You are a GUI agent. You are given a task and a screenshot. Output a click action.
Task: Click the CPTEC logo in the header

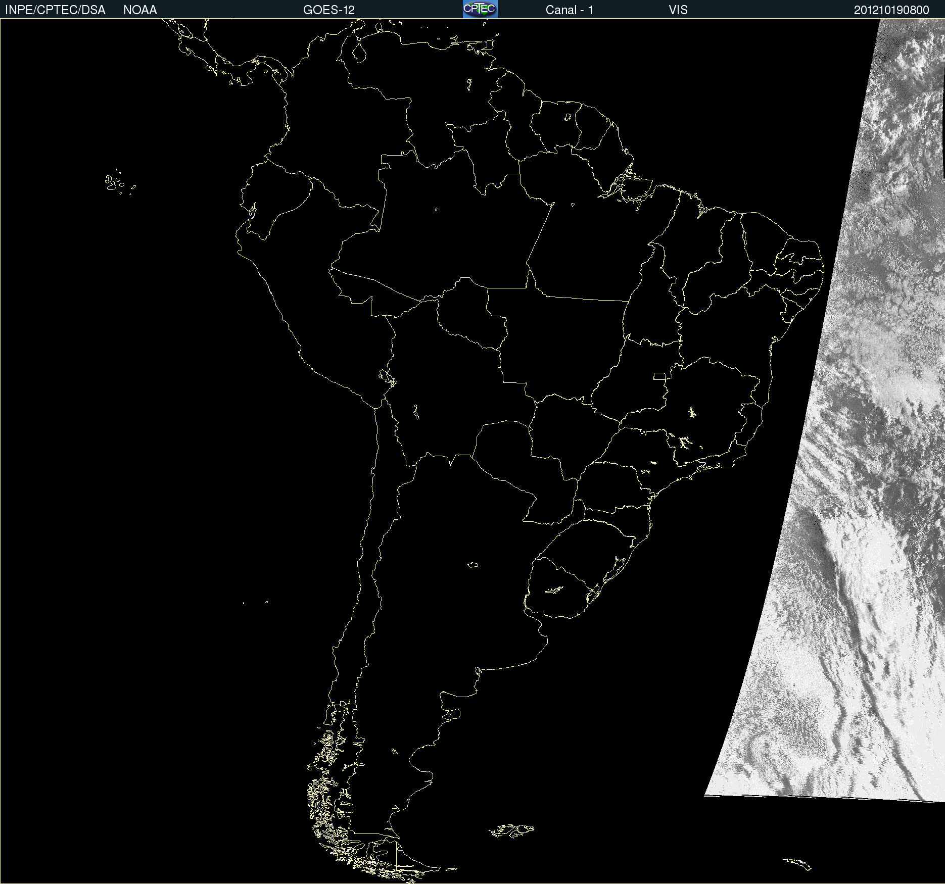[480, 9]
